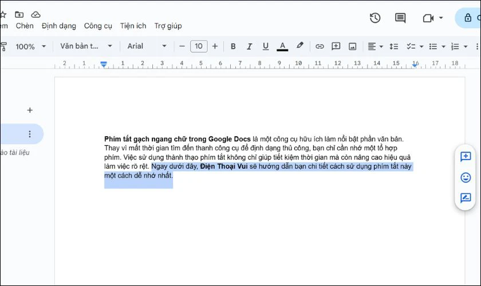Viewport: 481px width, 286px height.
Task: Click the star document icon
Action: (x=3, y=14)
